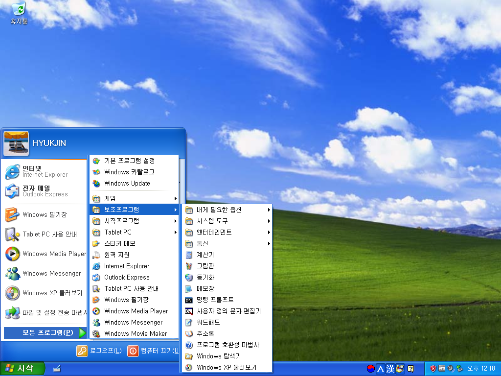
Task: Open 사용자 정의 문자 편집기
Action: pos(227,311)
